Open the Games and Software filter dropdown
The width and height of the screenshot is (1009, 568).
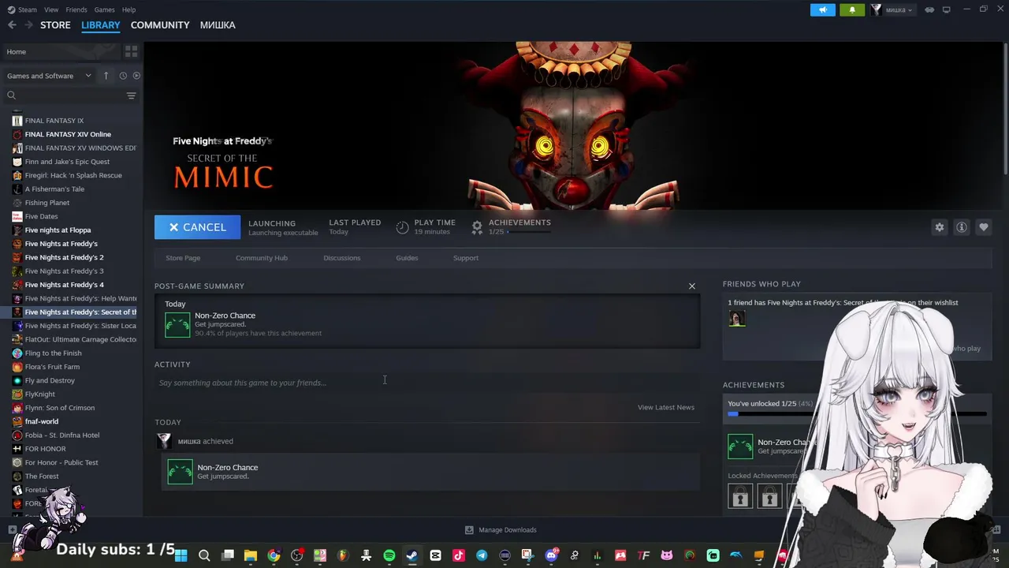point(49,76)
